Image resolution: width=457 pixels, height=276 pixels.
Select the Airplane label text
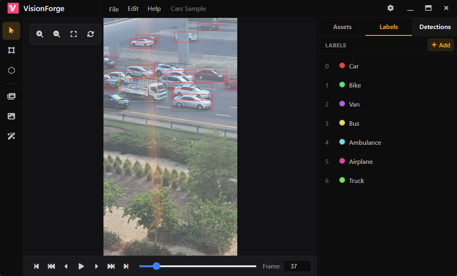coord(361,161)
